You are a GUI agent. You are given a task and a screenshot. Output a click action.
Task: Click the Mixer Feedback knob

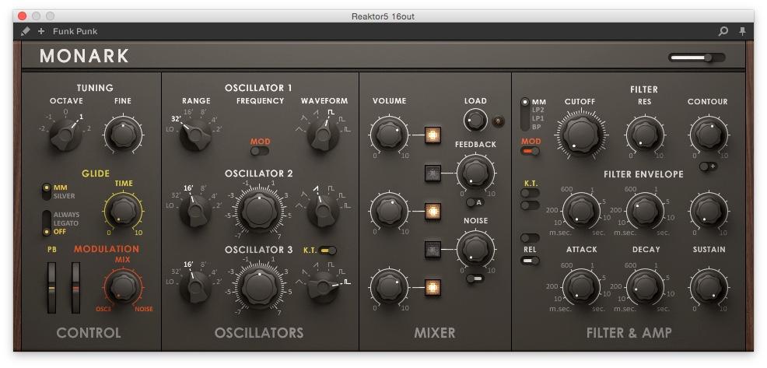pyautogui.click(x=475, y=173)
